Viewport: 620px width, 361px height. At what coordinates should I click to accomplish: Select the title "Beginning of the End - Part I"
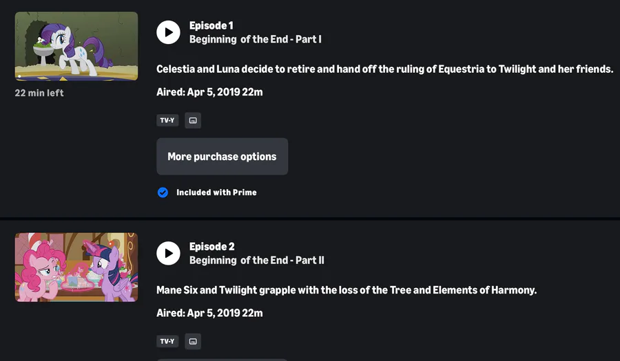pos(256,39)
